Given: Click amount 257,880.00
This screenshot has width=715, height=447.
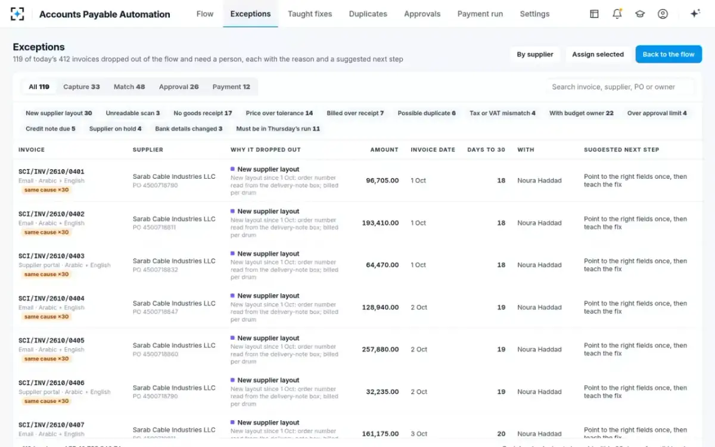Looking at the screenshot, I should (x=380, y=350).
